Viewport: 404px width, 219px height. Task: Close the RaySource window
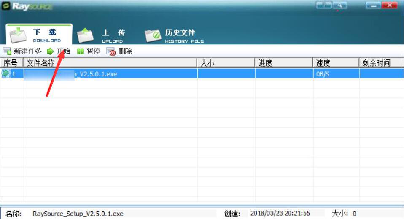[389, 5]
